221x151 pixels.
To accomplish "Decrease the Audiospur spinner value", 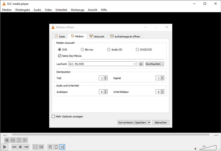I will point(105,93).
